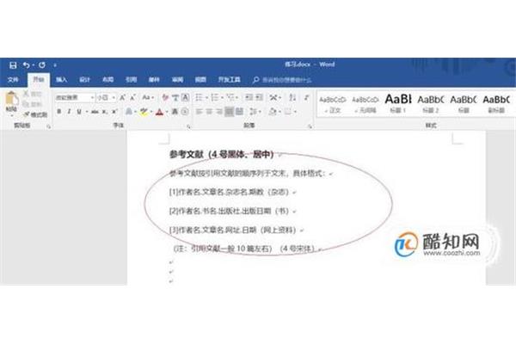Increase font size with the grow icon
Screen dimensions: 516x344
[x=122, y=98]
